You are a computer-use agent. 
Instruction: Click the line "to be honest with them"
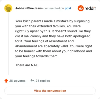pyautogui.click(x=53, y=51)
